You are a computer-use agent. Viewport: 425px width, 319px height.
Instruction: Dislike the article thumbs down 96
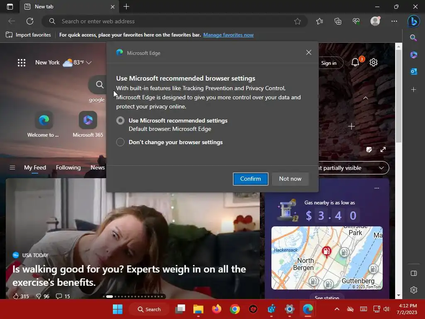[43, 296]
